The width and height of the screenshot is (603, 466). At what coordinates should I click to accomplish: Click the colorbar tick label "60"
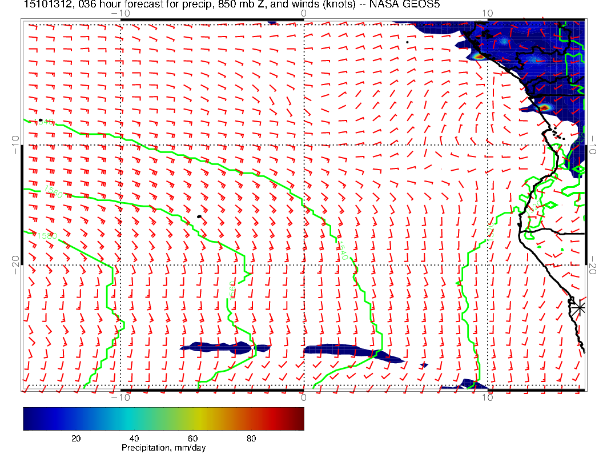tap(192, 439)
